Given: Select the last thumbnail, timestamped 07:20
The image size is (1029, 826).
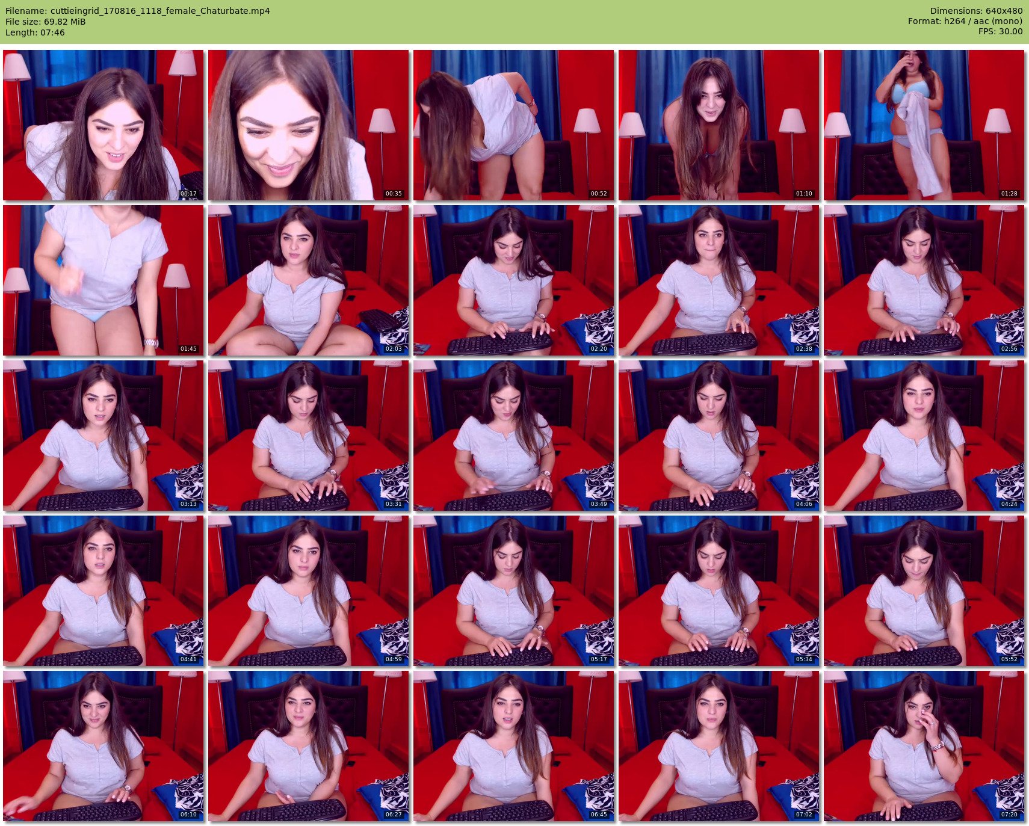Looking at the screenshot, I should [x=924, y=746].
